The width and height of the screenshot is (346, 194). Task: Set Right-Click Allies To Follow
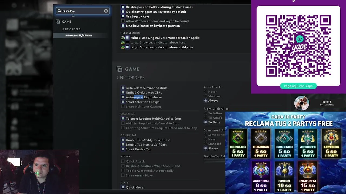click(206, 113)
